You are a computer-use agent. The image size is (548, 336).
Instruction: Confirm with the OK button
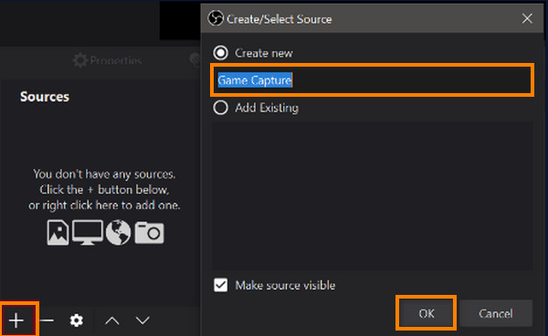tap(427, 313)
